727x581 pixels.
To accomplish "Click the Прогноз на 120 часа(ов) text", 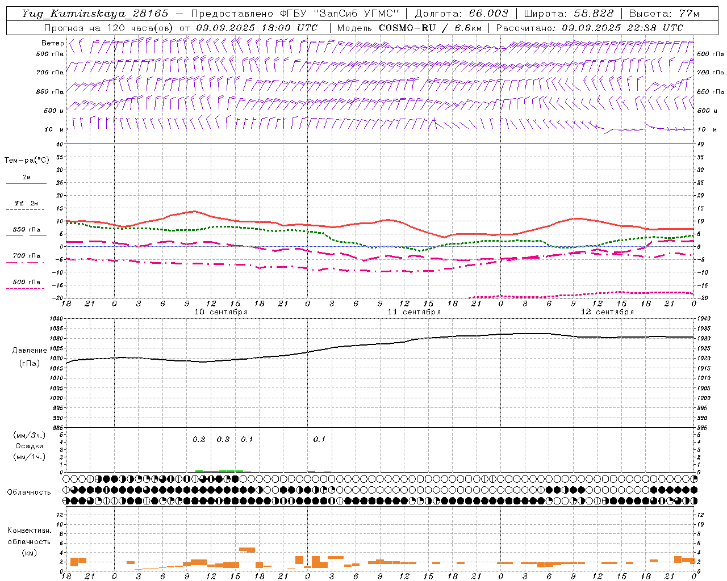I will [109, 28].
